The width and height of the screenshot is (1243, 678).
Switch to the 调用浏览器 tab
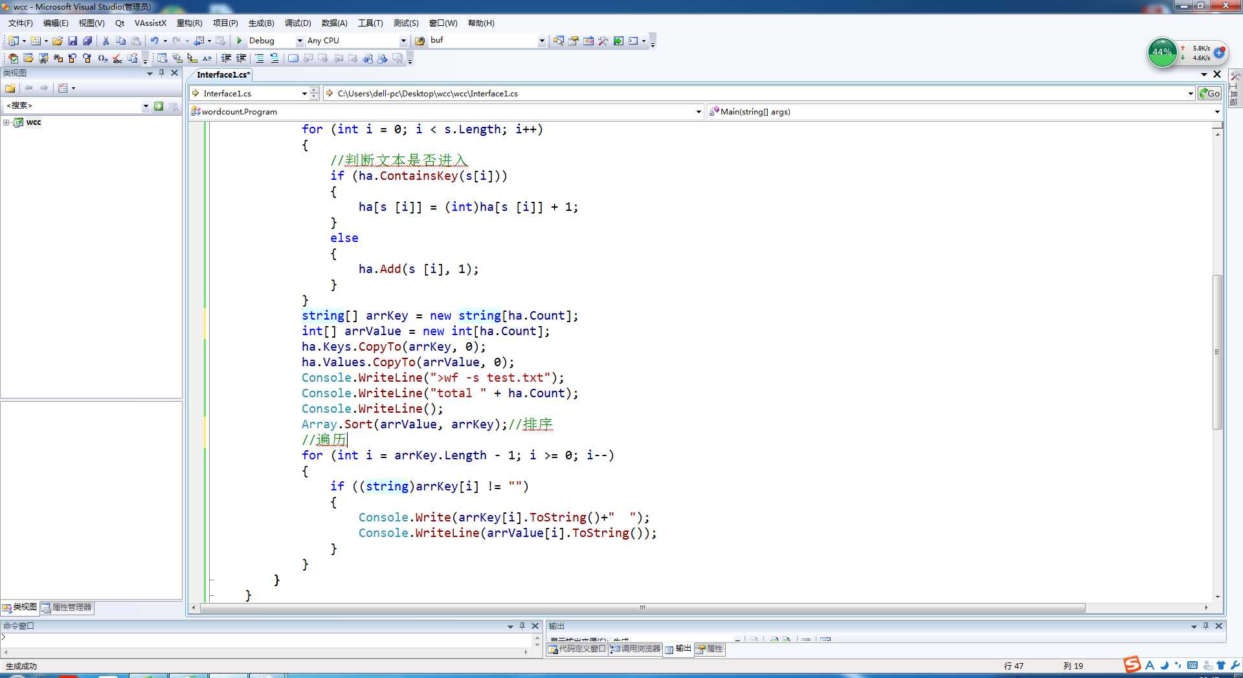[x=635, y=649]
